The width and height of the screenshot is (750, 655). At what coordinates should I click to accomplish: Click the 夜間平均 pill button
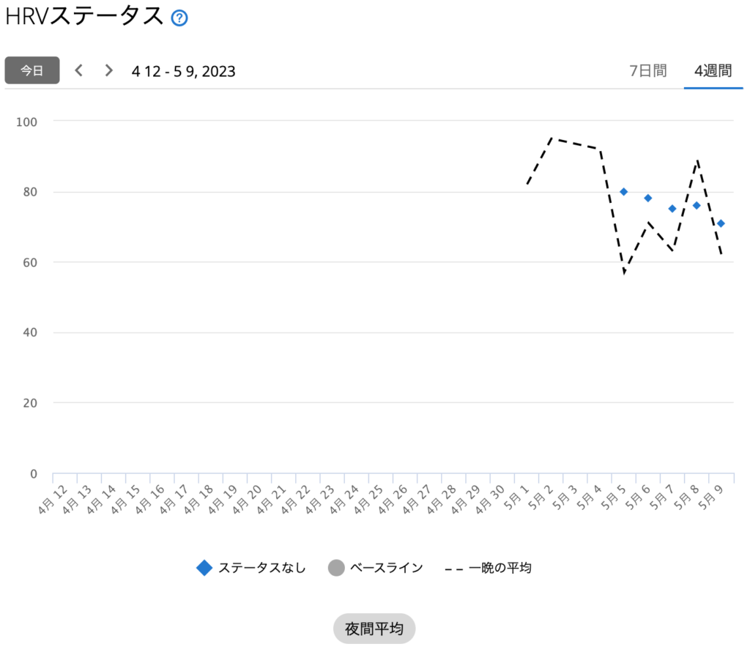click(x=374, y=629)
